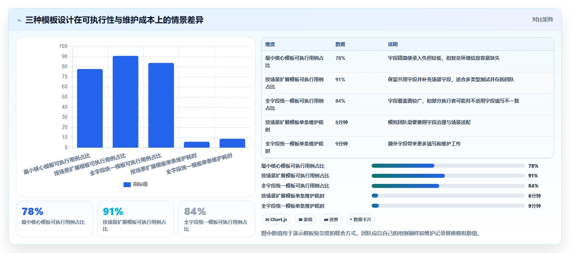Click progress list label 按场景扩展模板单条维护耗时
Image resolution: width=570 pixels, height=253 pixels.
pos(293,196)
